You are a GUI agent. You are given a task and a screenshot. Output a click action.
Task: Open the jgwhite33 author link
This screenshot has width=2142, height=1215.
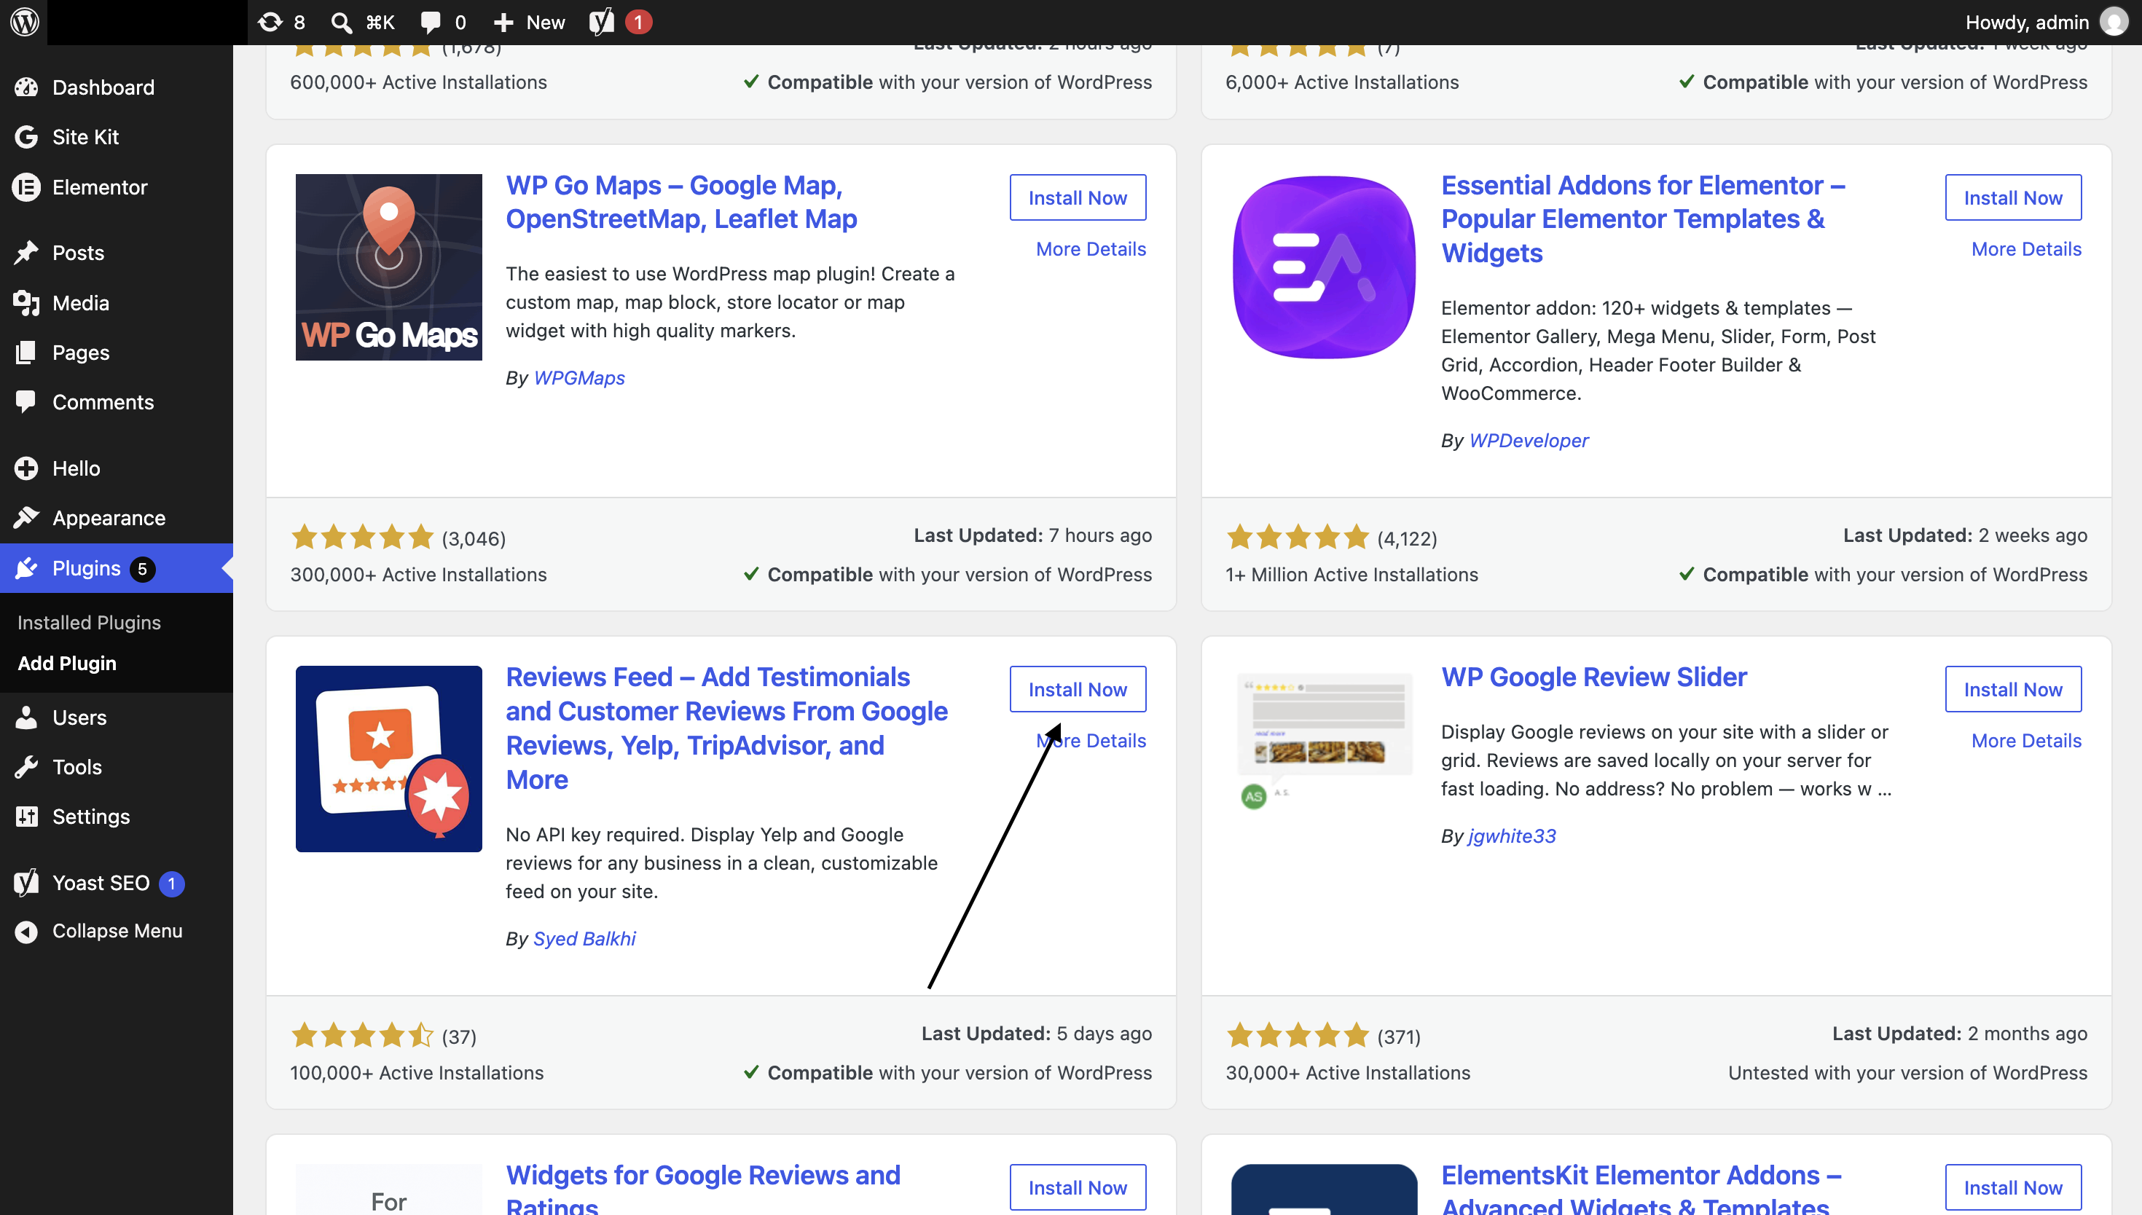(1512, 836)
